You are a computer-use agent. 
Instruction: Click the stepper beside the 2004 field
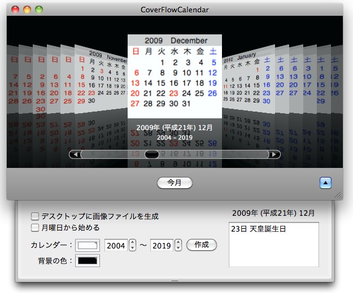(132, 245)
